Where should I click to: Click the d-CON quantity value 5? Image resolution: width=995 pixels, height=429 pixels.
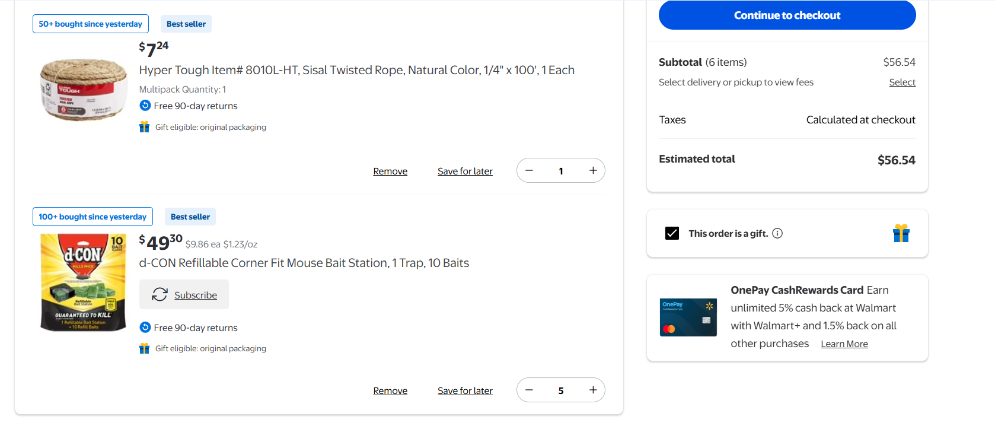(x=561, y=391)
